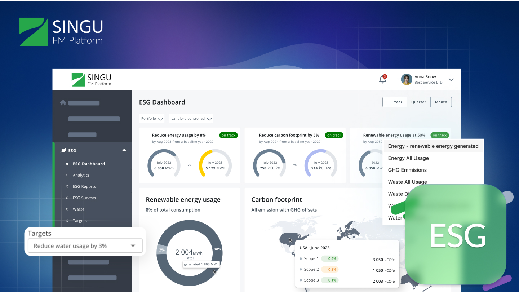This screenshot has height=292, width=519.
Task: Click the leaf icon beside ESG in sidebar
Action: [63, 150]
